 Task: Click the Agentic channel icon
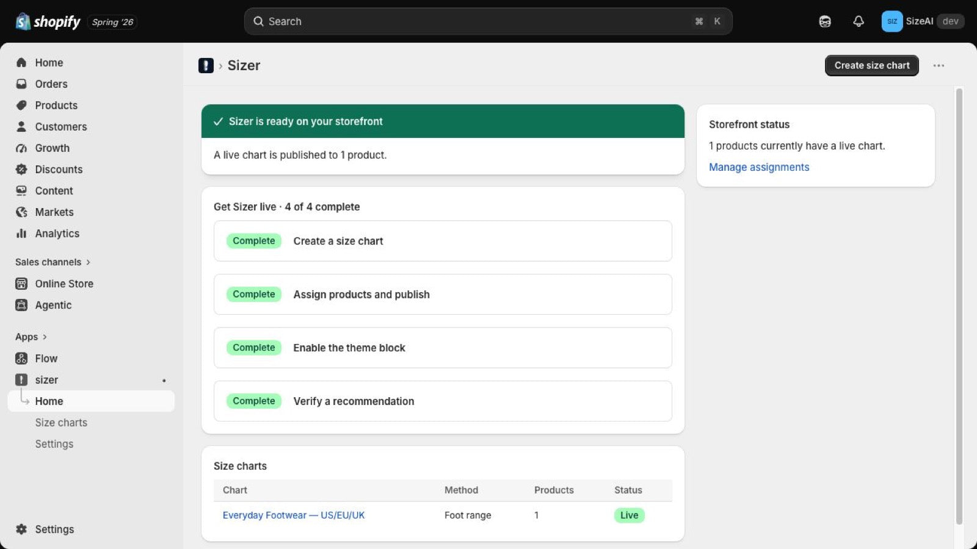[21, 305]
